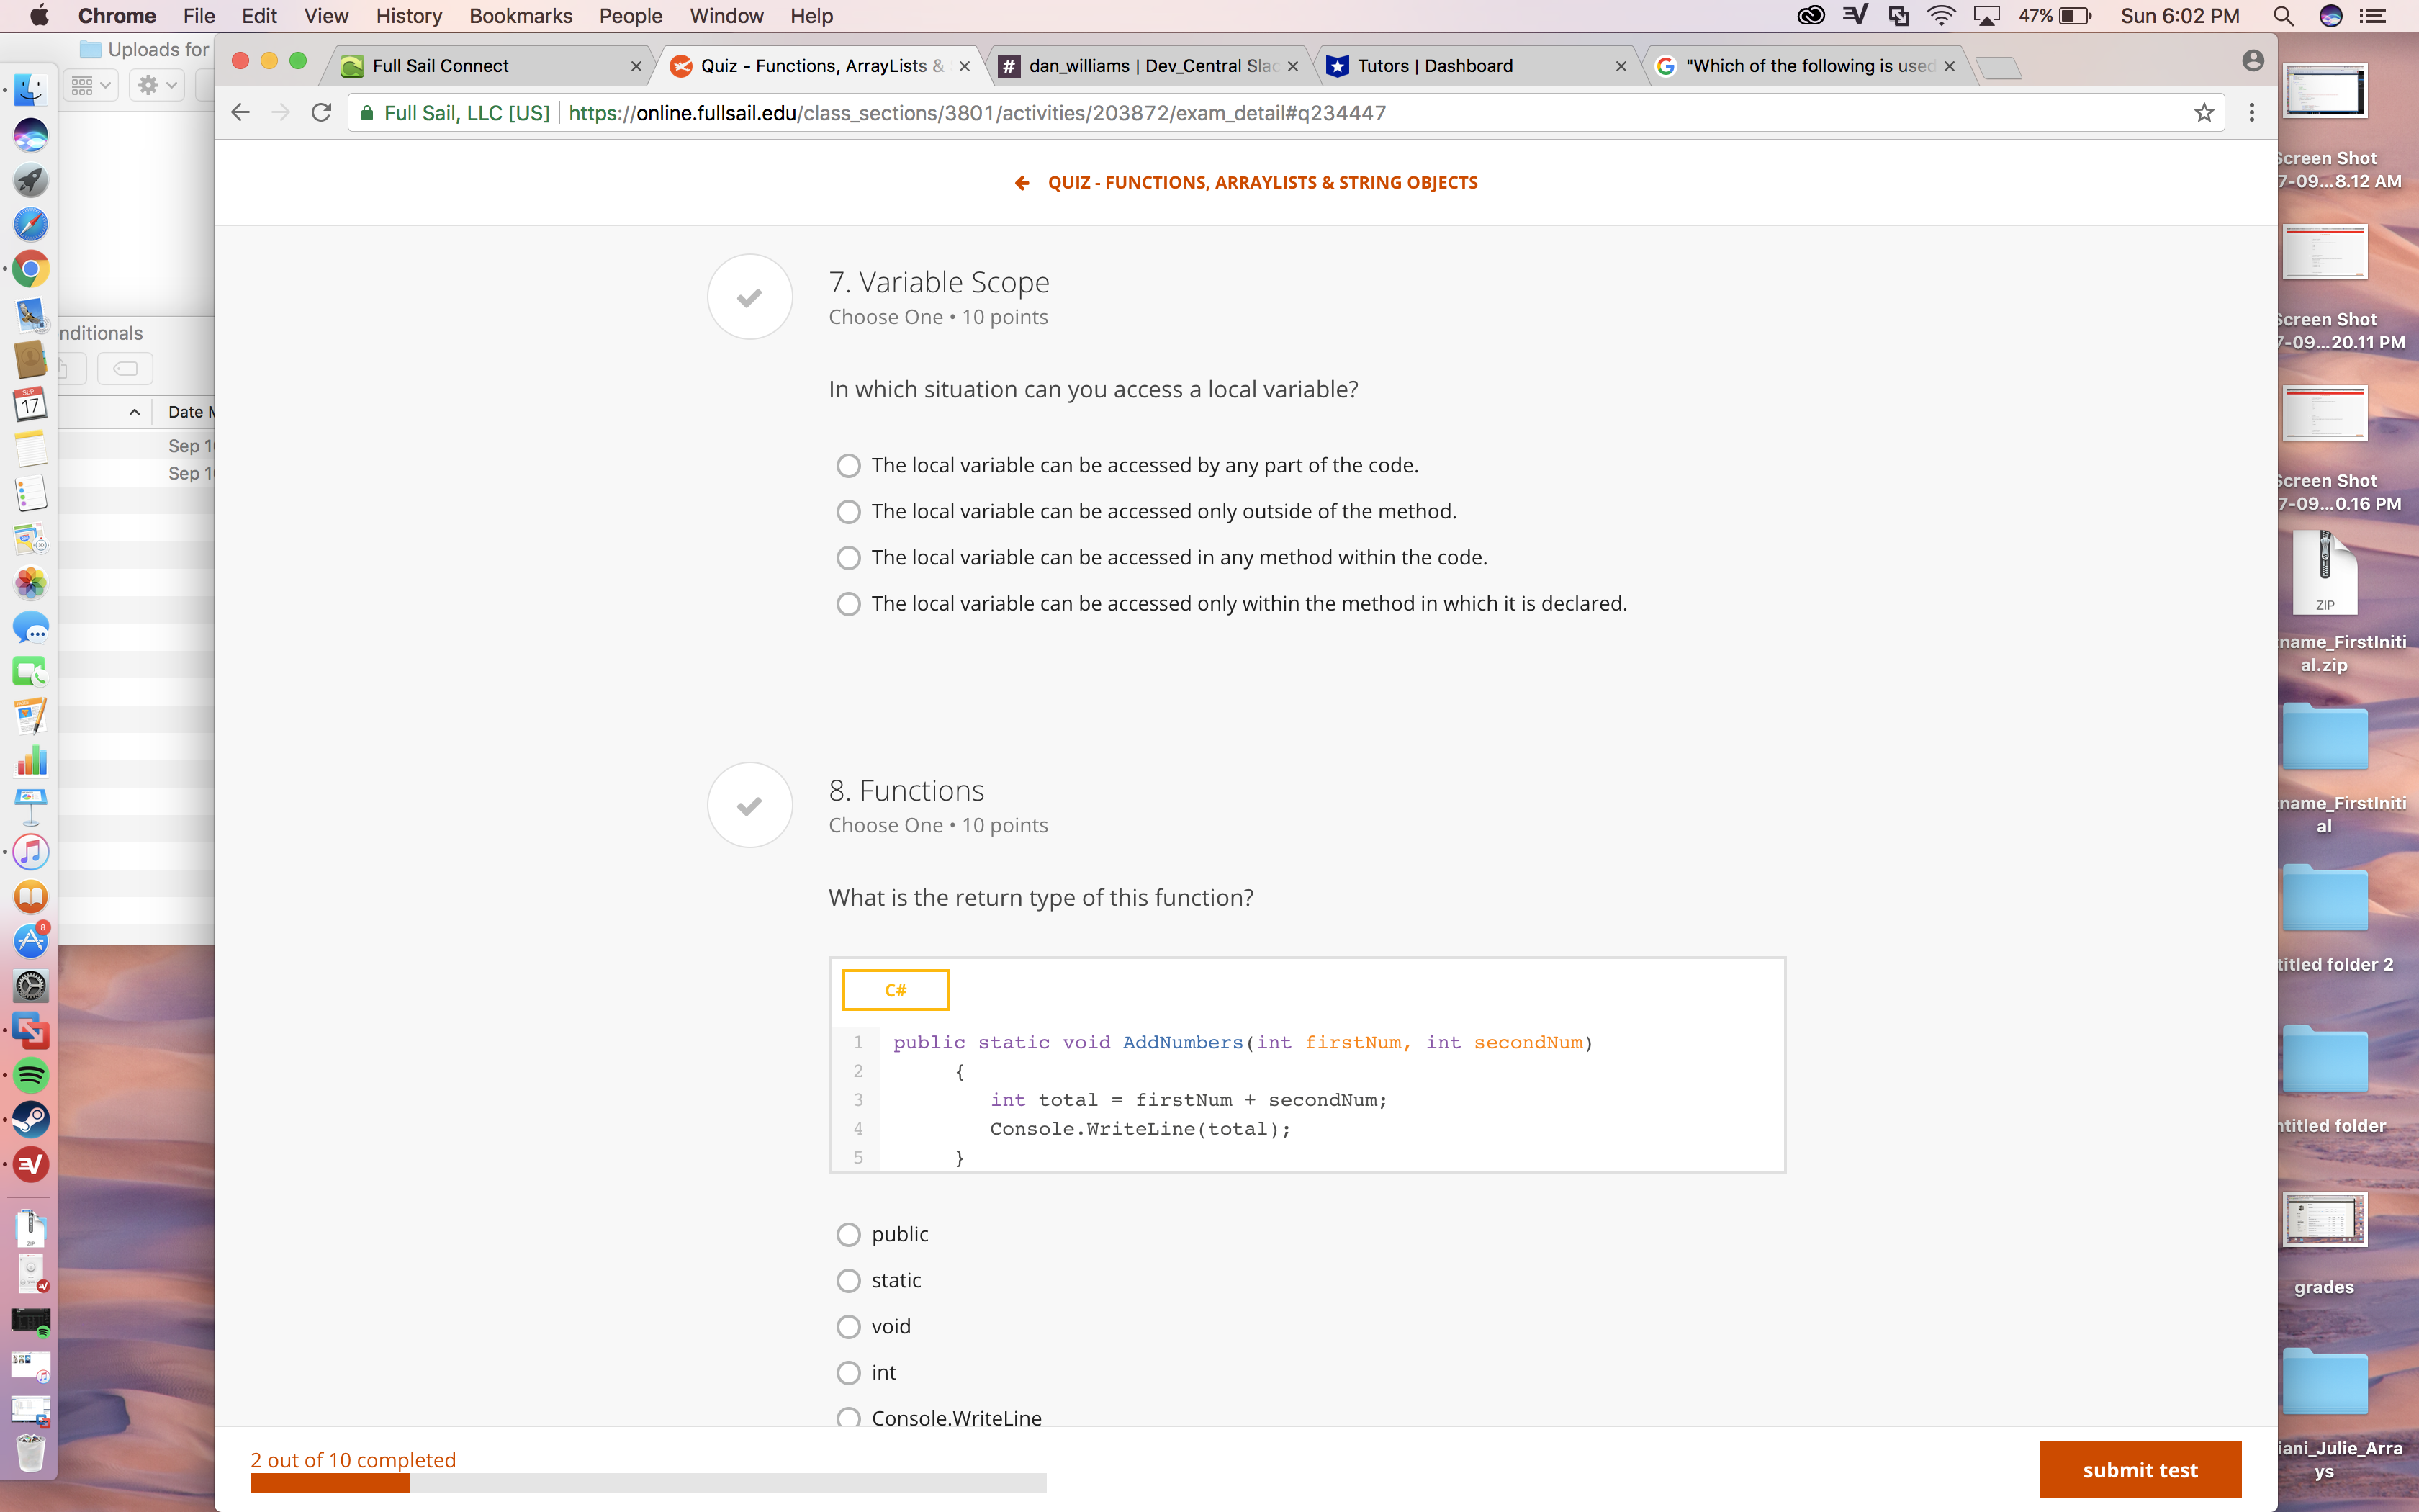
Task: Go back using the browser back arrow
Action: 241,113
